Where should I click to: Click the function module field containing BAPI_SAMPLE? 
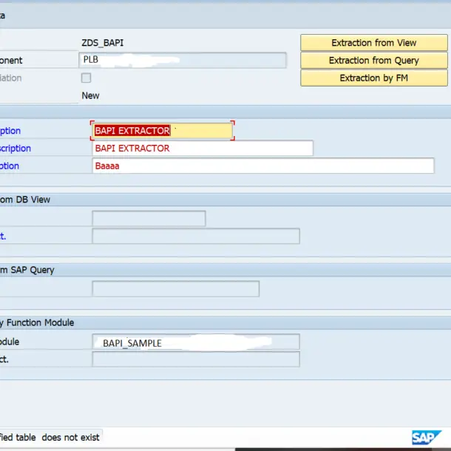click(196, 342)
